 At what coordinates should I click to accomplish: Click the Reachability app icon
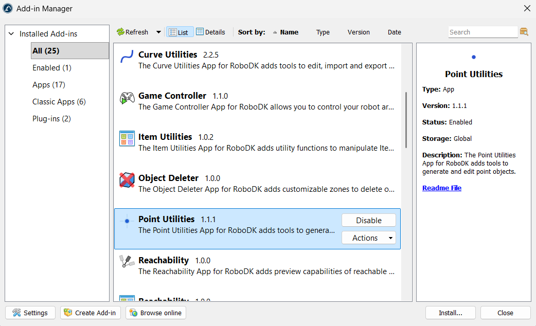point(127,261)
